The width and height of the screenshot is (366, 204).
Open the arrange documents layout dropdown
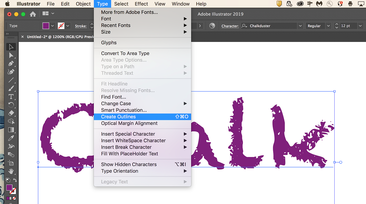click(x=49, y=13)
